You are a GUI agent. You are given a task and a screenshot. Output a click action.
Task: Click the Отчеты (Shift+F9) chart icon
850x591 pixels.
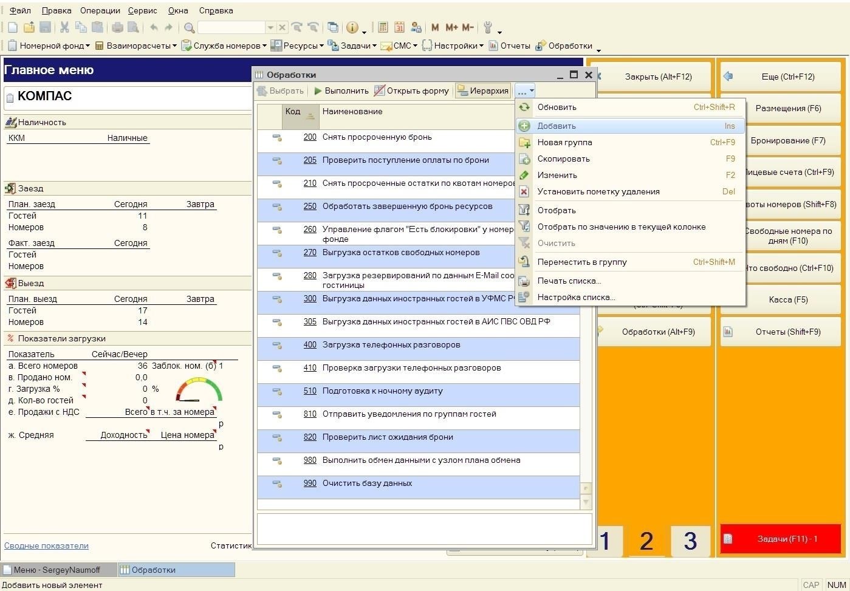click(728, 332)
